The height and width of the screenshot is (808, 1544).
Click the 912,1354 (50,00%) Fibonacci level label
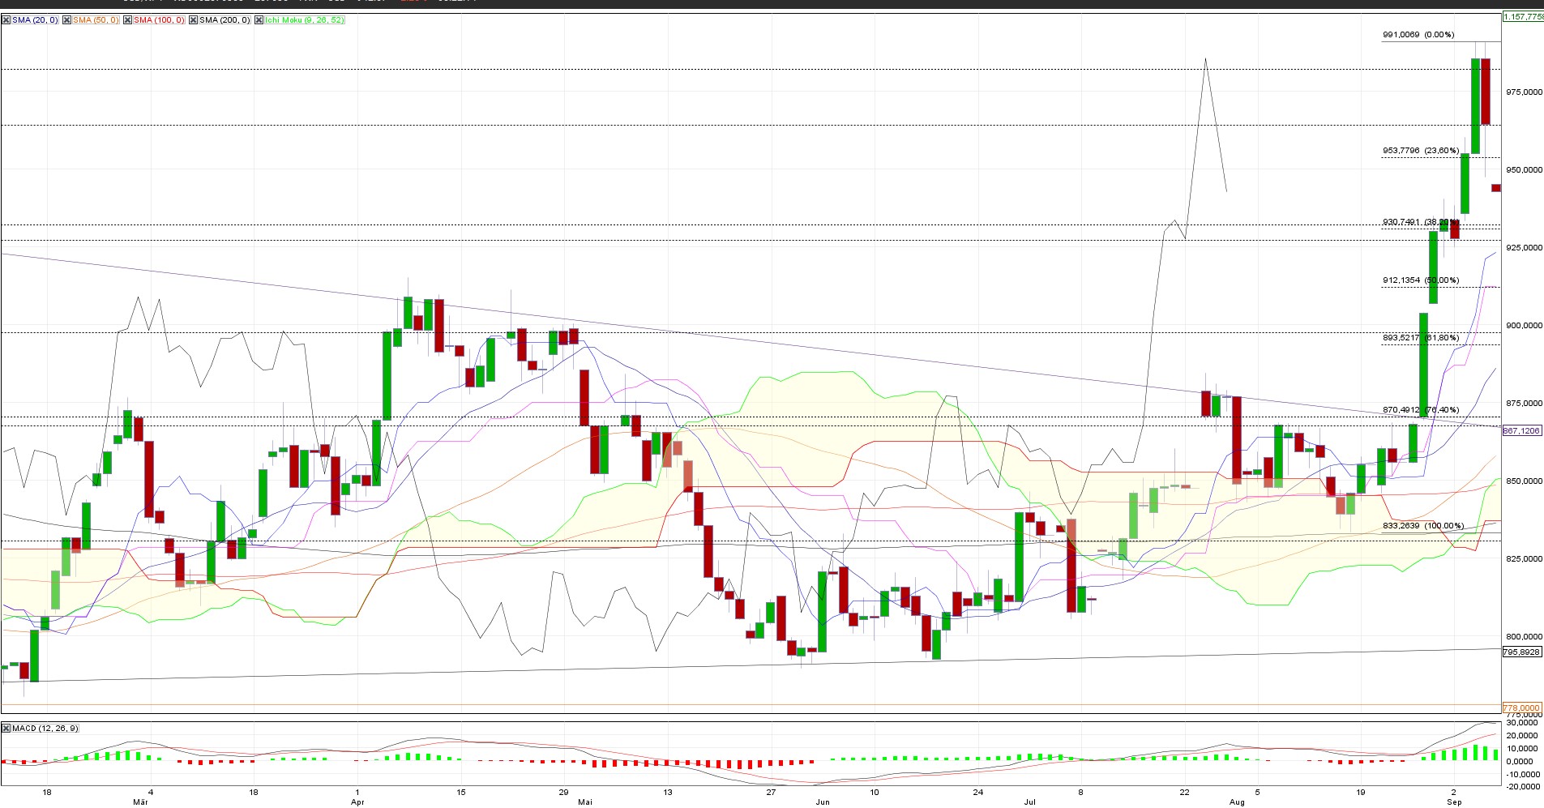coord(1420,280)
